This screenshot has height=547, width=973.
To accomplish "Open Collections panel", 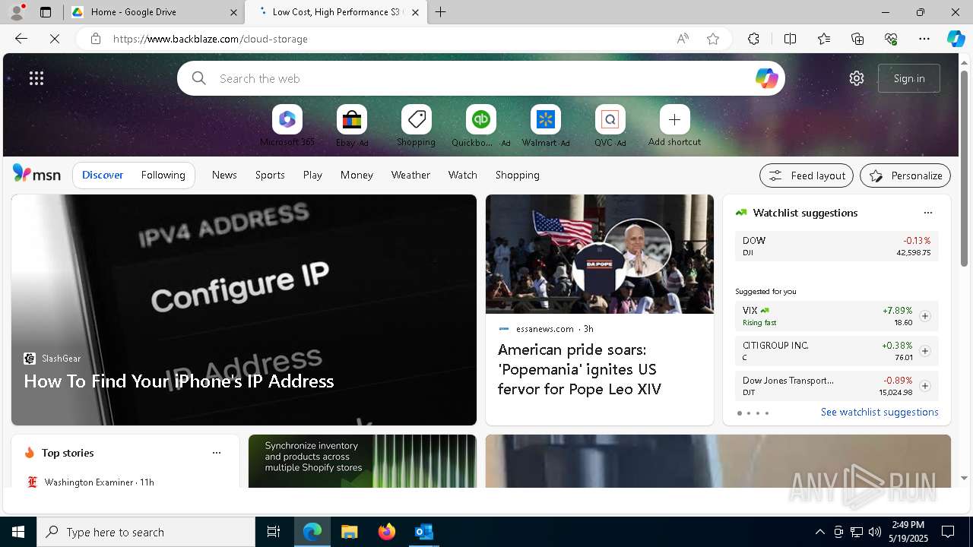I will pyautogui.click(x=857, y=39).
